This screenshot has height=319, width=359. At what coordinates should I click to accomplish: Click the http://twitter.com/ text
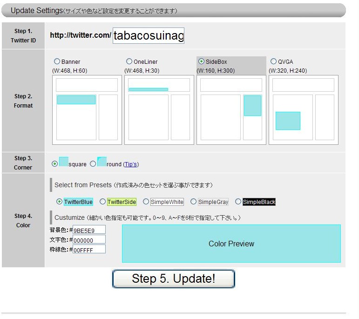(x=81, y=35)
